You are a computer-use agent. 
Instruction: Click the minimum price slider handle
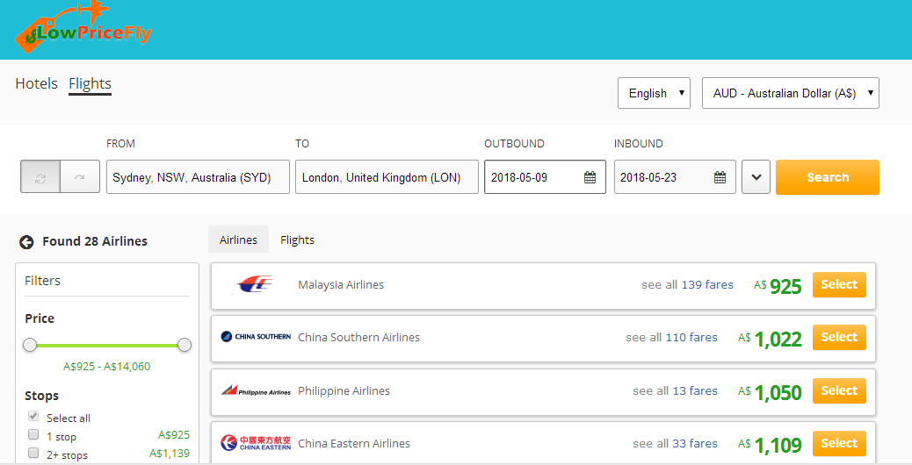coord(30,345)
